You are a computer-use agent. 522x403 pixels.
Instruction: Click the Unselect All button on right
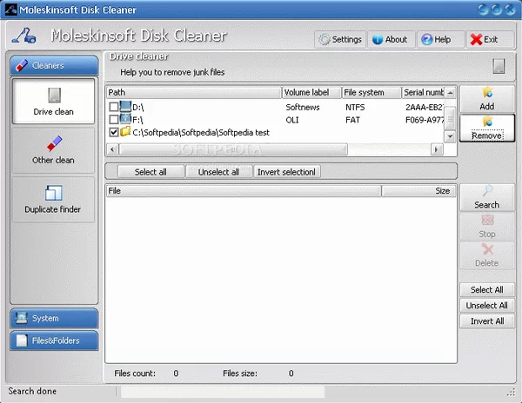pos(487,306)
